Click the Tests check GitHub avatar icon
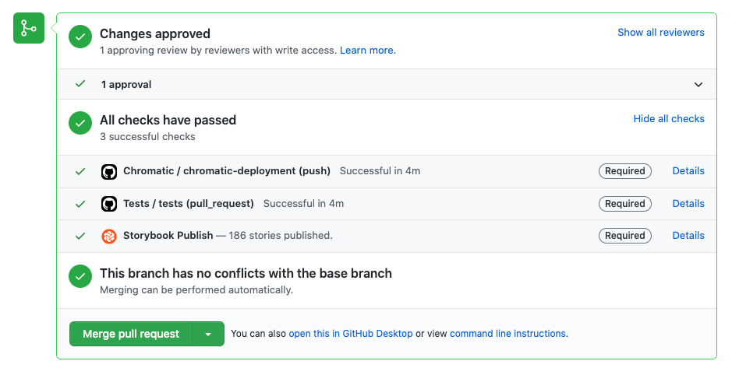This screenshot has height=368, width=732. pos(109,204)
